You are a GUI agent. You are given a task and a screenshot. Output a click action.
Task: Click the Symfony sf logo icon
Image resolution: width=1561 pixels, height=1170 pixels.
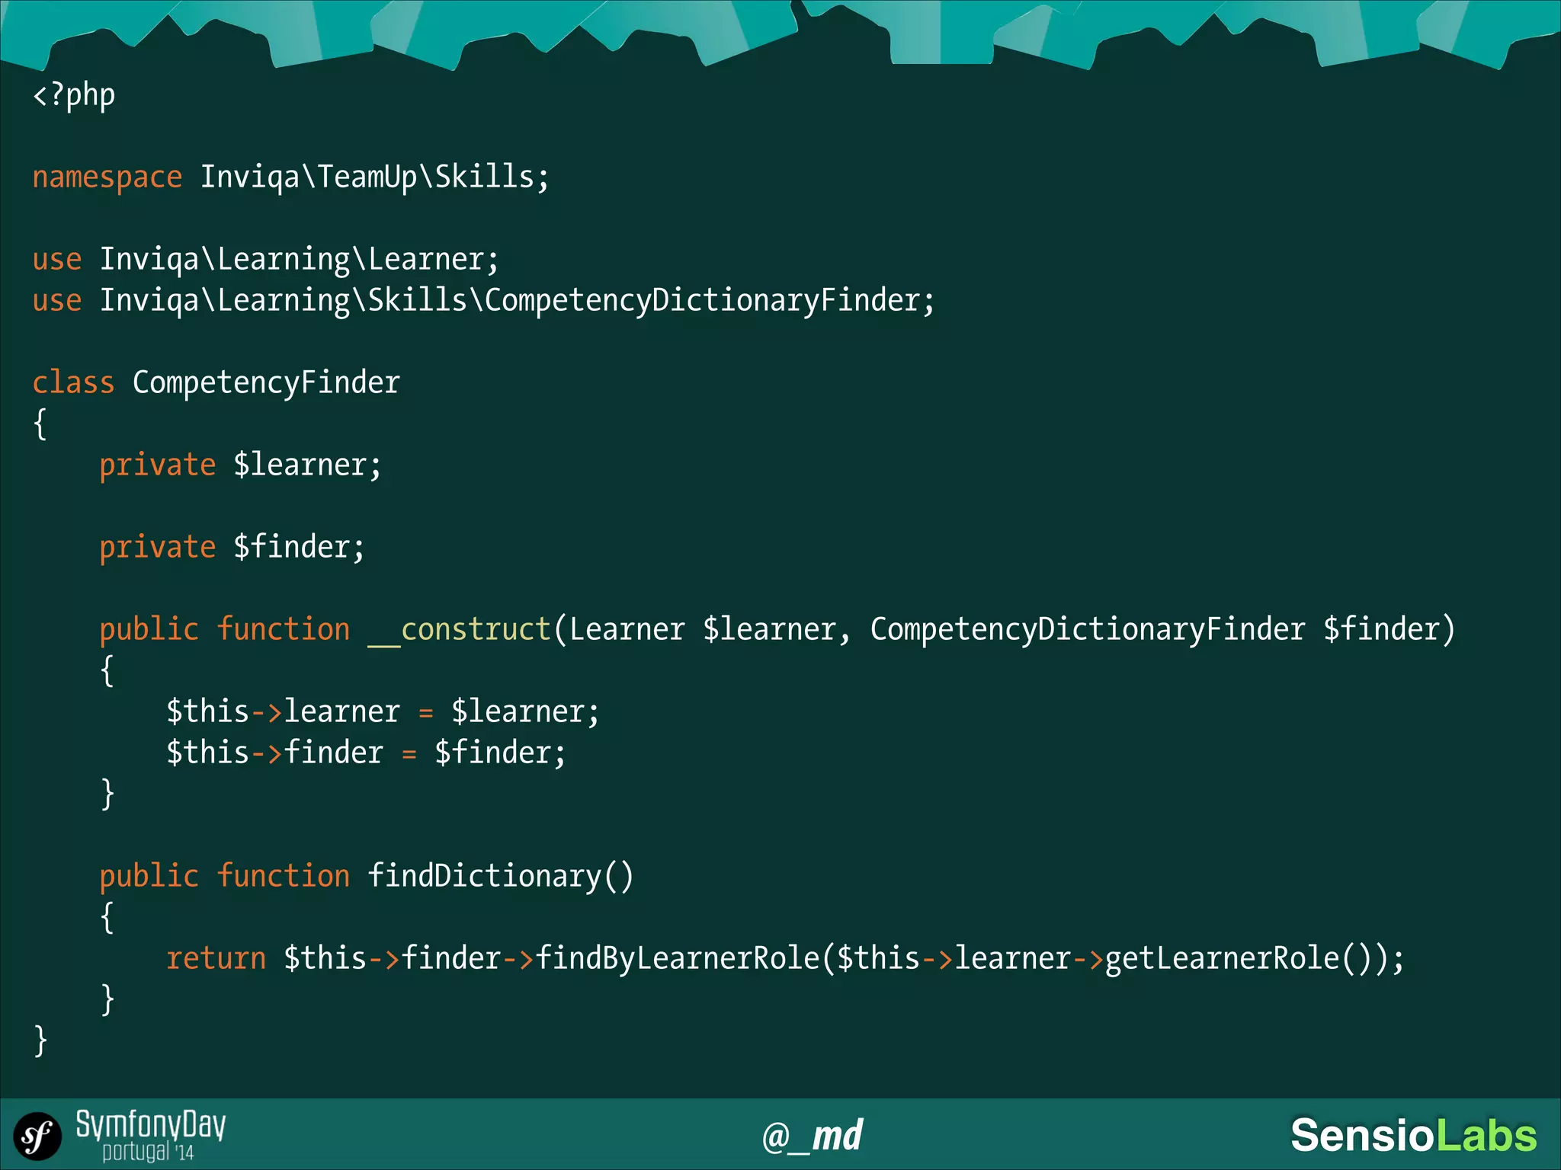click(37, 1137)
